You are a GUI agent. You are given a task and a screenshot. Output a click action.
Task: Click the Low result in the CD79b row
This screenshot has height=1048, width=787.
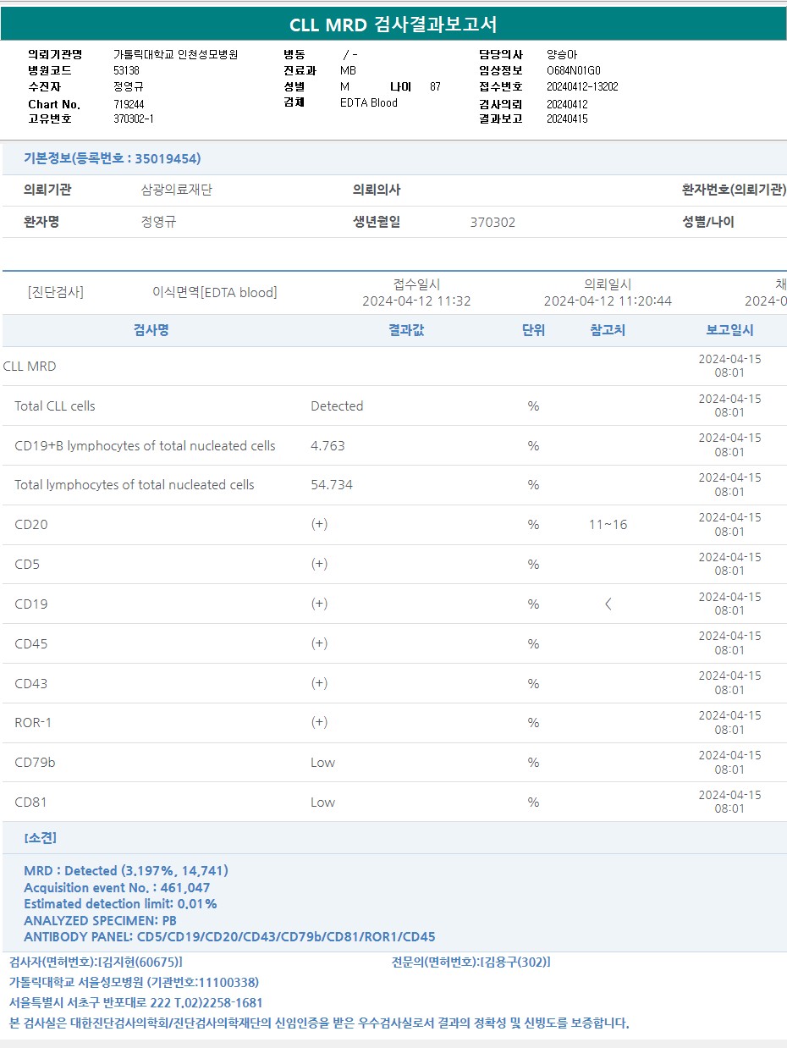(322, 763)
